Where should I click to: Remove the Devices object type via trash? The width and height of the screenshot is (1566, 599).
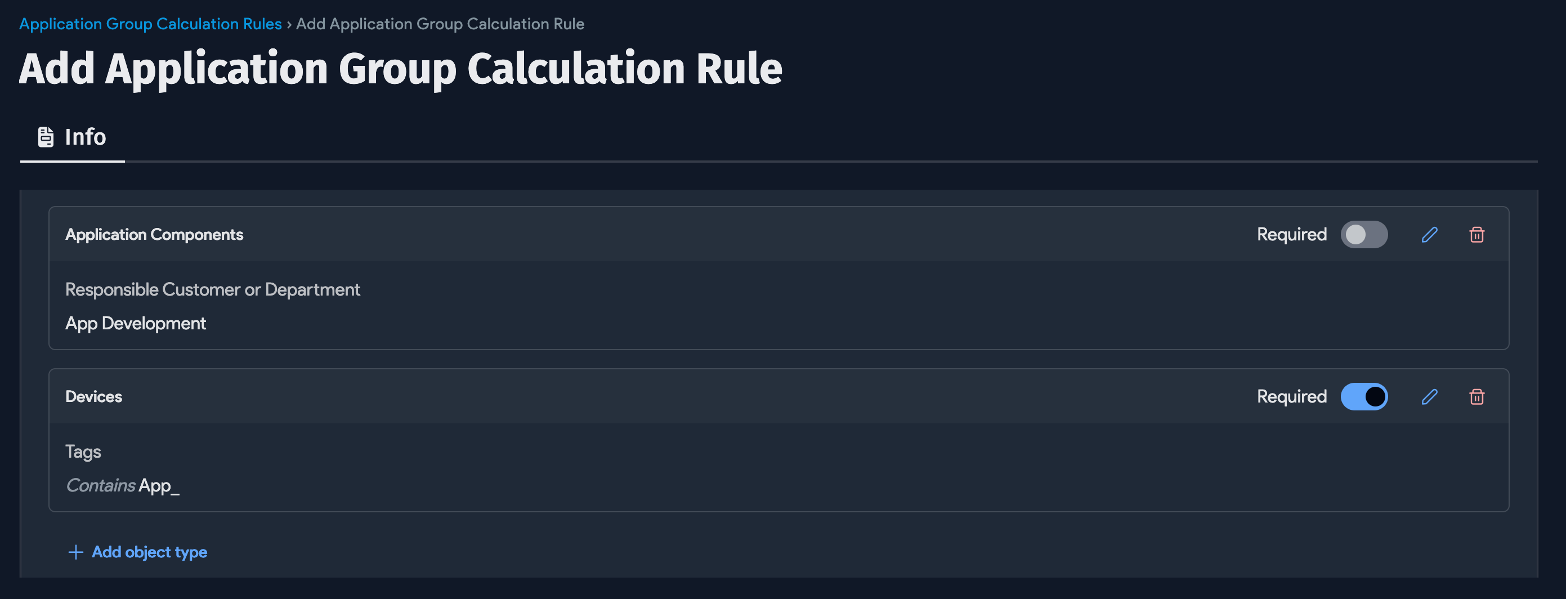(x=1476, y=397)
